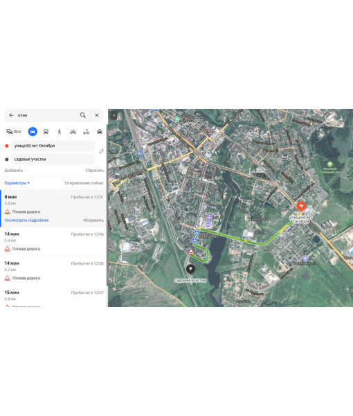Screen dimensions: 353x416
Task: Click bad road warning icon in 9 мин route
Action: (8, 211)
